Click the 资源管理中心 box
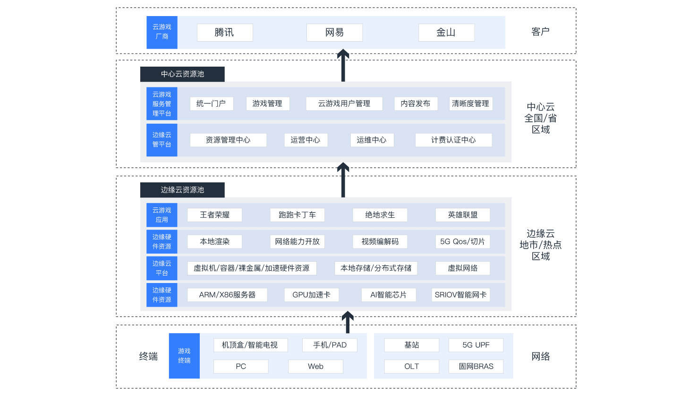The image size is (680, 395). coord(228,140)
